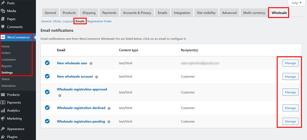
Task: Show help tooltip for New wholesale user
Action: [x=91, y=64]
